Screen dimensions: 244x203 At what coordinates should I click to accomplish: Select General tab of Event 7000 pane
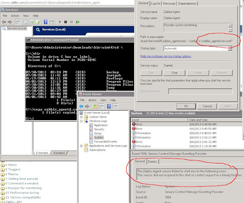(140, 161)
